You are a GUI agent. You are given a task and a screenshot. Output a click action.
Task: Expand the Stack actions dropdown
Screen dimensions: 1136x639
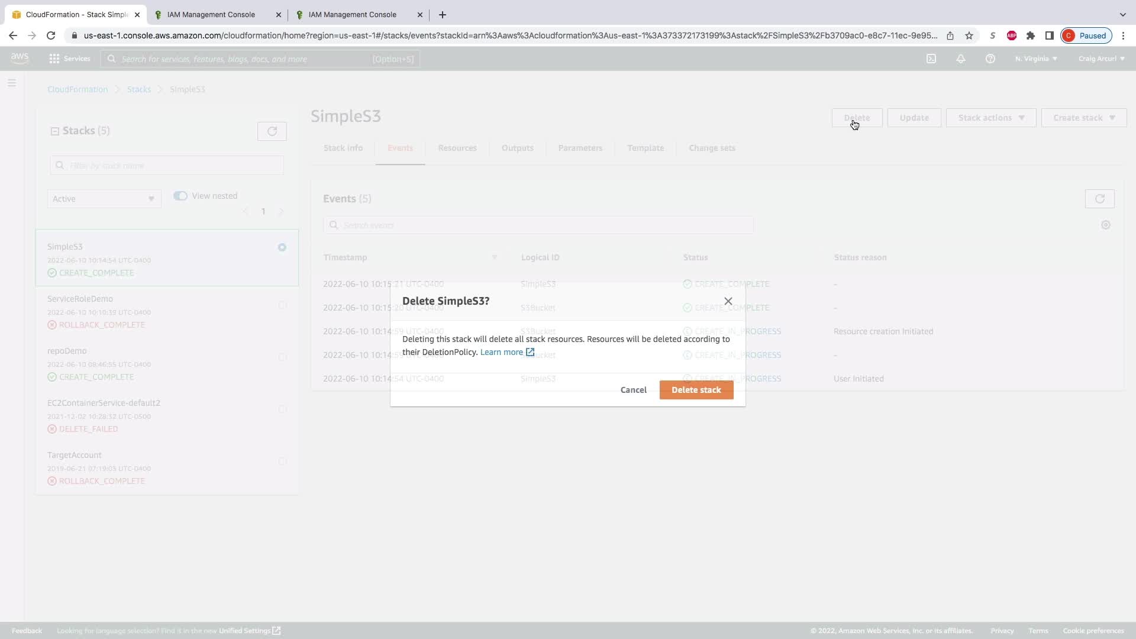990,118
